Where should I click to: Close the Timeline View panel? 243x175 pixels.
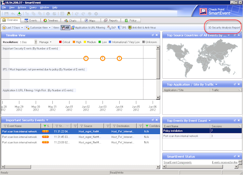pos(157,35)
